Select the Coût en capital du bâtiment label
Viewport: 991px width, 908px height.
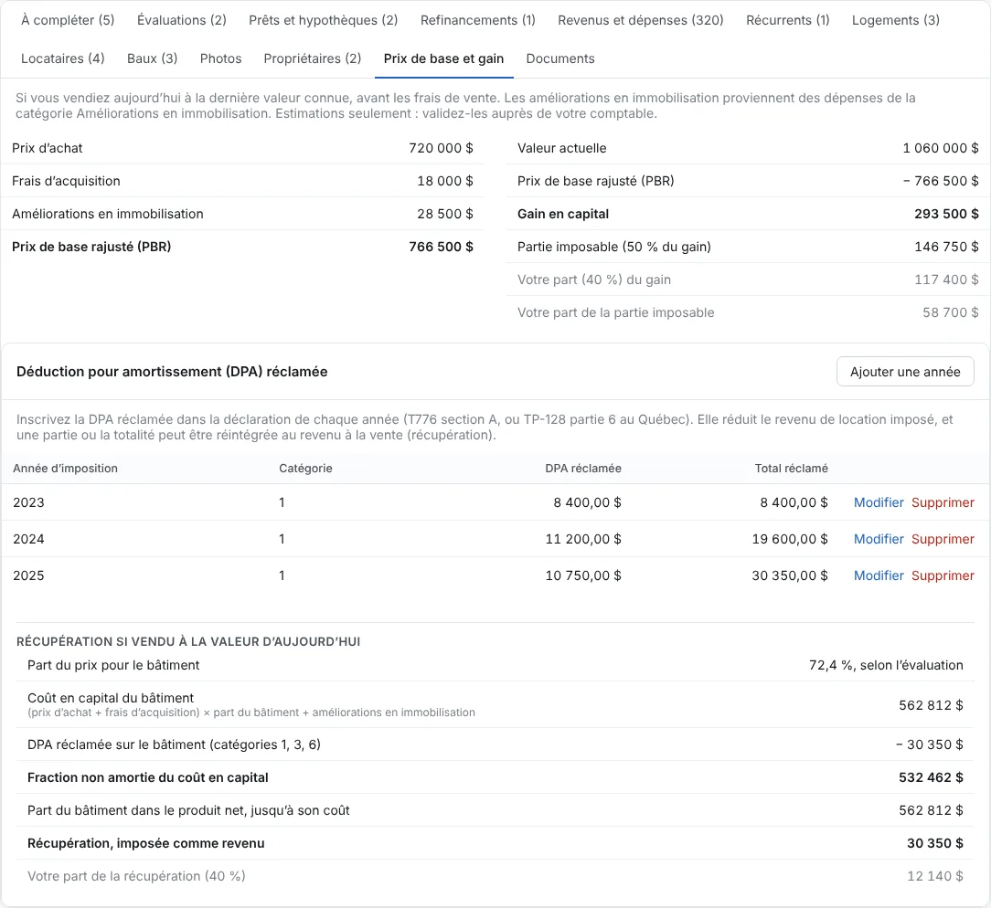pos(111,699)
